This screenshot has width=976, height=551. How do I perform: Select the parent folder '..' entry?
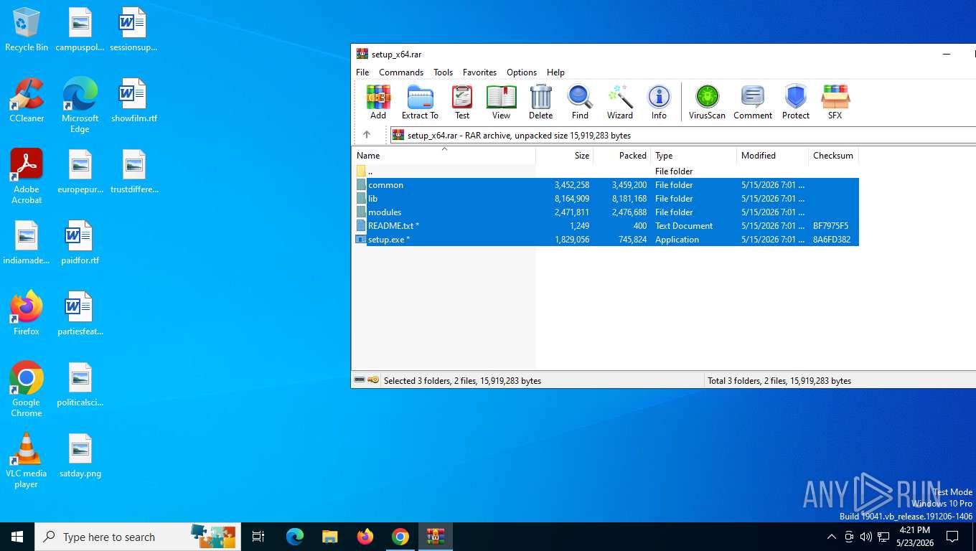coord(606,171)
